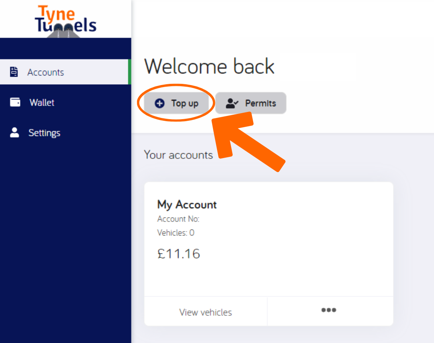Open the Settings menu label
The width and height of the screenshot is (434, 343).
pos(44,133)
